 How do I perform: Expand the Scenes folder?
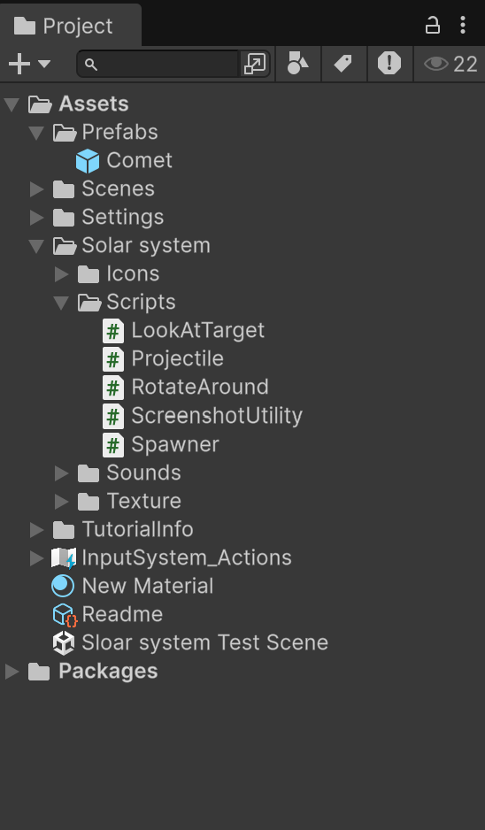[36, 189]
